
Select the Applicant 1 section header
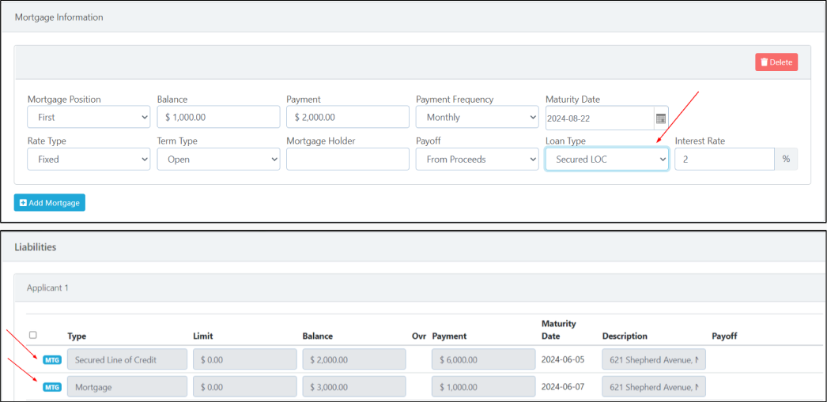pos(47,288)
